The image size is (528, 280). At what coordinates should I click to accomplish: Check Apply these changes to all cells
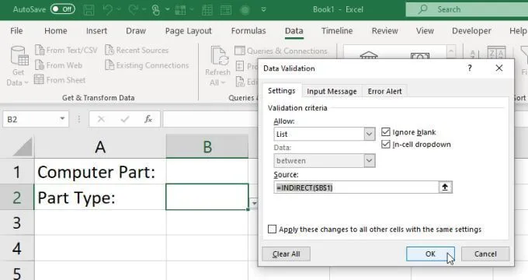[272, 229]
